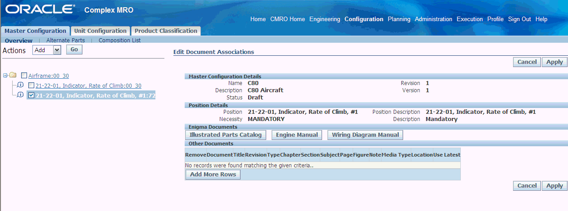The height and width of the screenshot is (211, 568).
Task: Open the Composition List subtab
Action: coord(120,40)
